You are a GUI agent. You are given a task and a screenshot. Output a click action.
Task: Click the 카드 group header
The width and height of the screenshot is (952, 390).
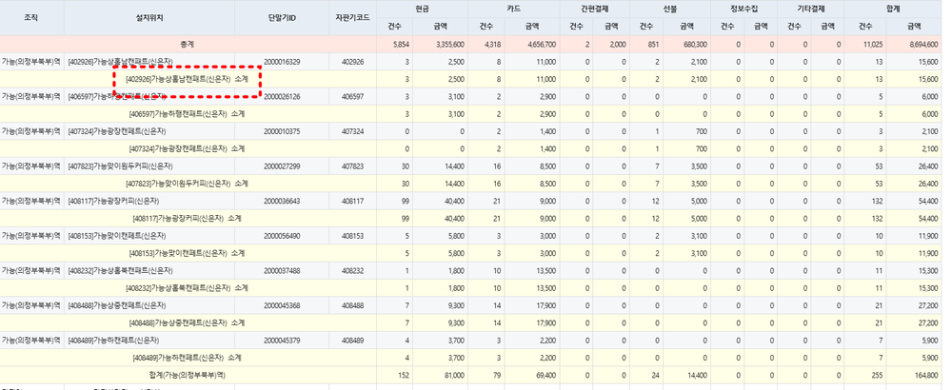point(514,8)
